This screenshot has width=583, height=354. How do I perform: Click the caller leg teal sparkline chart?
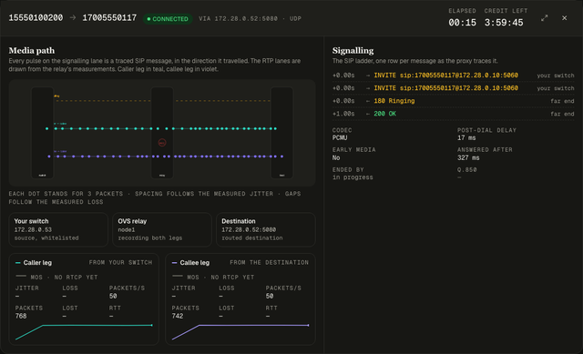84,332
